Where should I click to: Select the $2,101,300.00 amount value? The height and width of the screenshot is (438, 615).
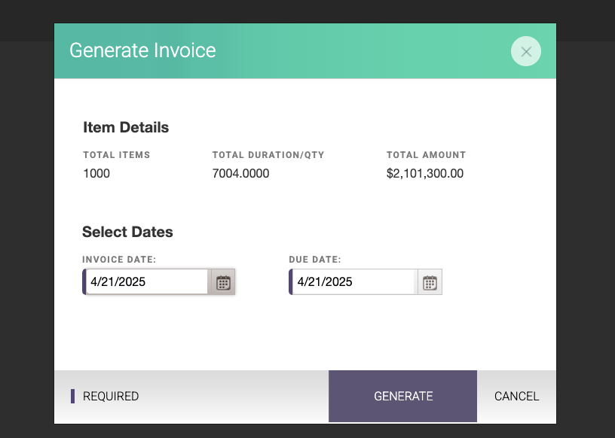coord(425,173)
